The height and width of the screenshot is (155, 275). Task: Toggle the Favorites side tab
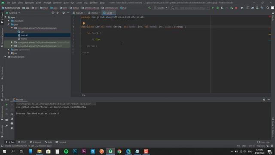(2, 131)
